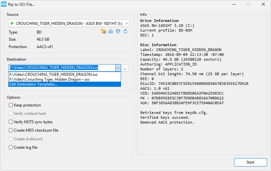Enable the Keep protection checkbox
Image resolution: width=271 pixels, height=171 pixels.
coord(11,105)
